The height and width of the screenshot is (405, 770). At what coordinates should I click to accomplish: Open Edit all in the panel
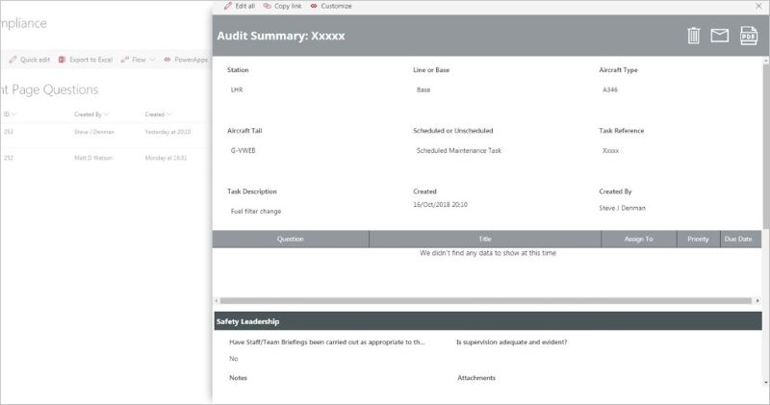click(239, 6)
